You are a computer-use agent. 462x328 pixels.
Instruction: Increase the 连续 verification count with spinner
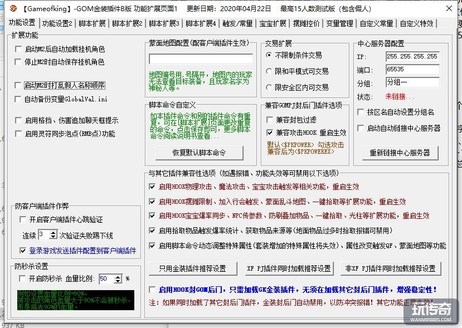click(53, 233)
